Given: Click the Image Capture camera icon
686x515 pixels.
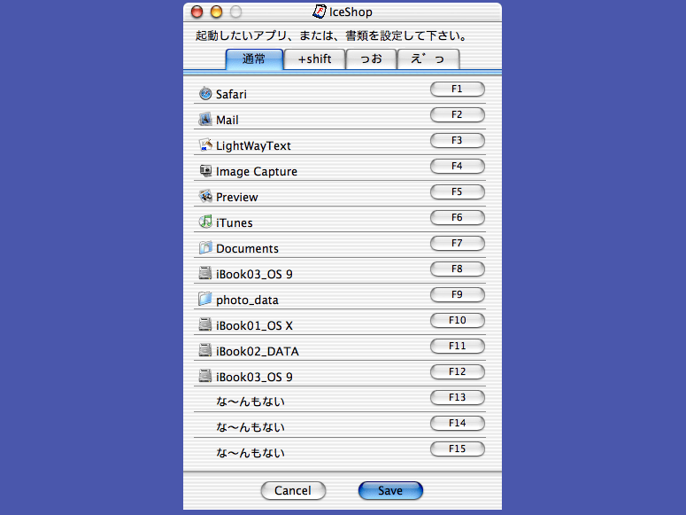Looking at the screenshot, I should coord(205,170).
